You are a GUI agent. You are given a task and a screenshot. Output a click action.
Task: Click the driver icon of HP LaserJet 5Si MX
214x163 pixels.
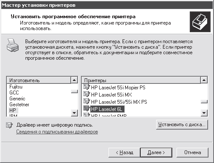(87, 94)
